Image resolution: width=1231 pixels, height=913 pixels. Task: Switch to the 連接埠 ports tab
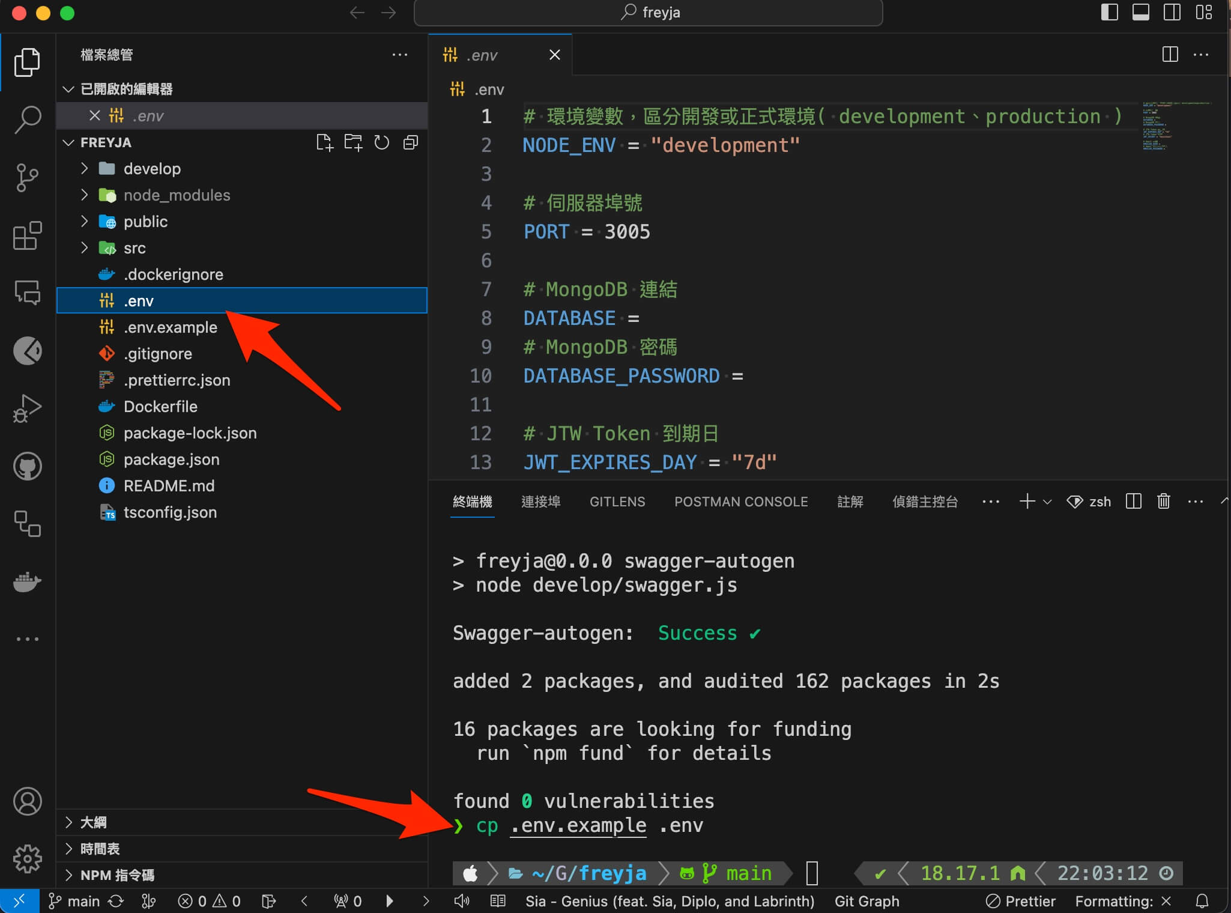pyautogui.click(x=540, y=502)
